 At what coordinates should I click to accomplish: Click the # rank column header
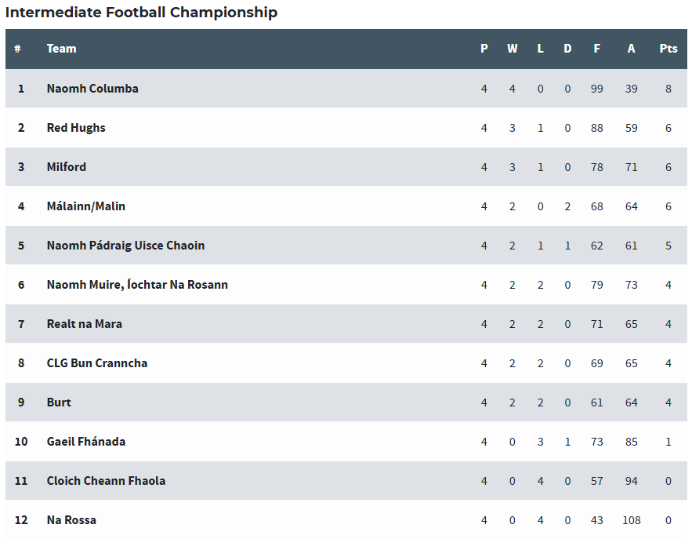click(x=17, y=49)
